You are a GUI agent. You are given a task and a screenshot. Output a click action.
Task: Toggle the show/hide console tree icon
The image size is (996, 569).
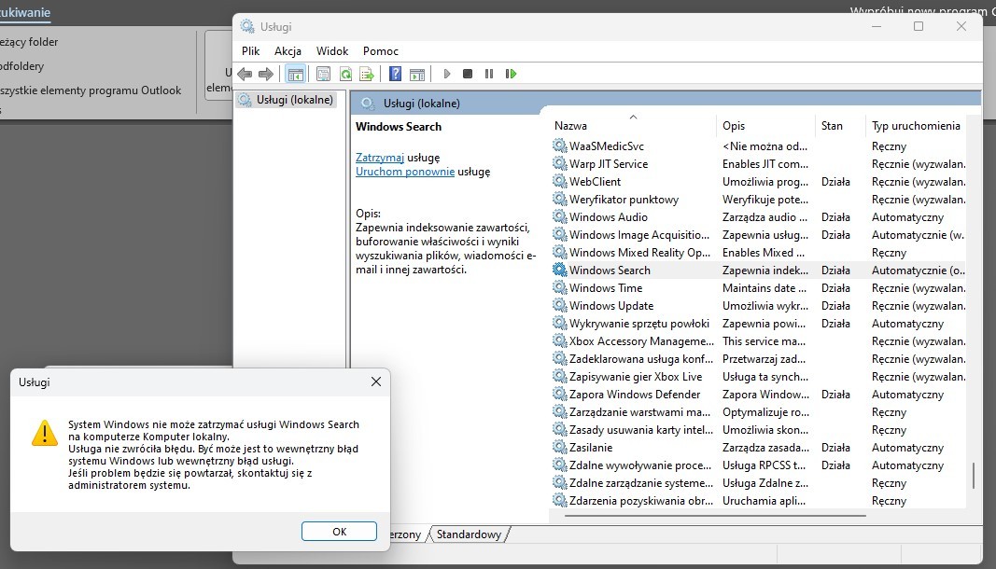coord(295,74)
